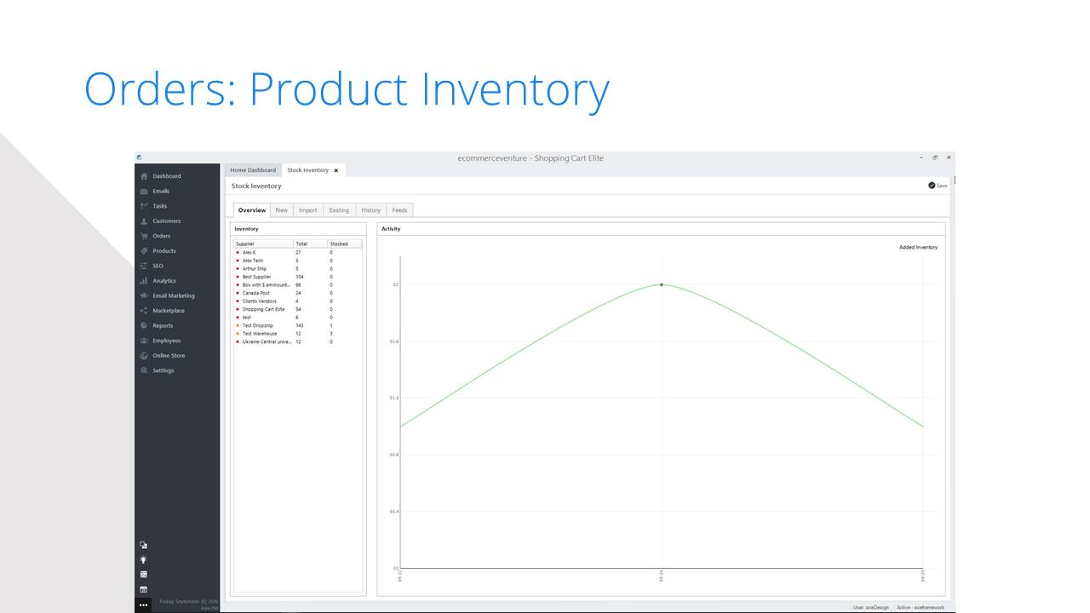Open the Dashboard house icon in sidebar

point(144,176)
